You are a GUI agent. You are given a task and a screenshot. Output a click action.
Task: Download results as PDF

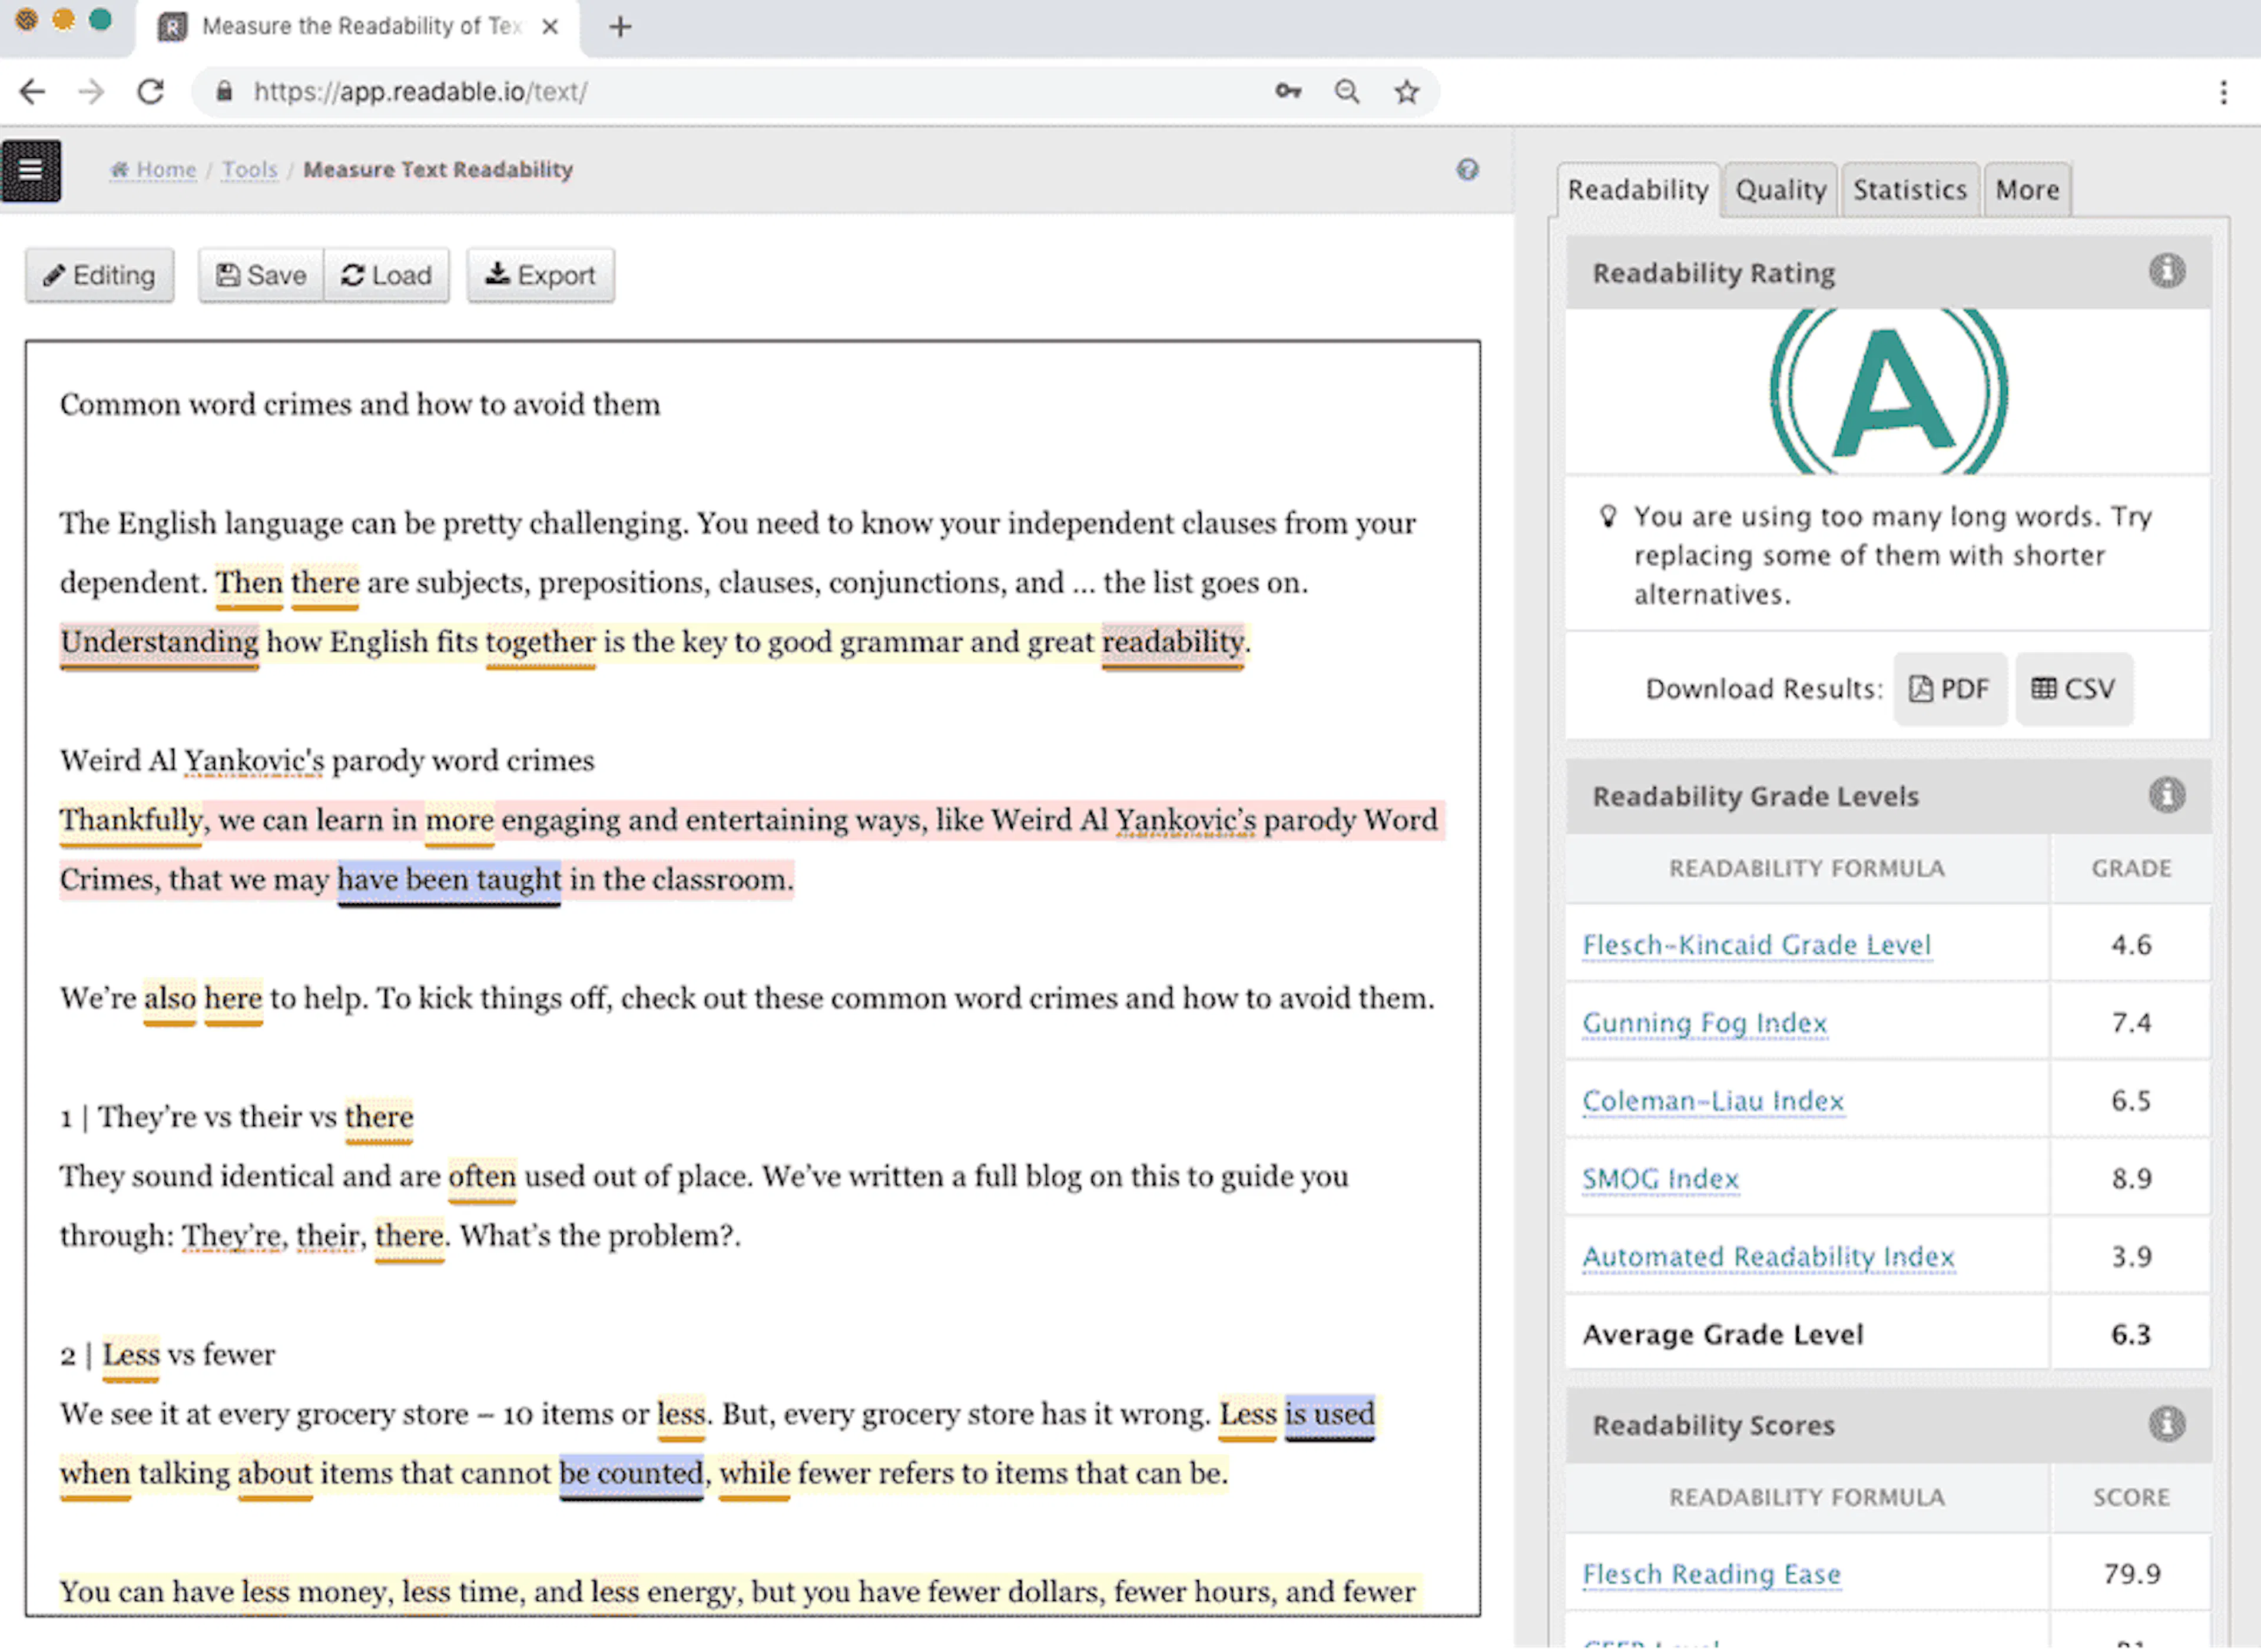1949,689
